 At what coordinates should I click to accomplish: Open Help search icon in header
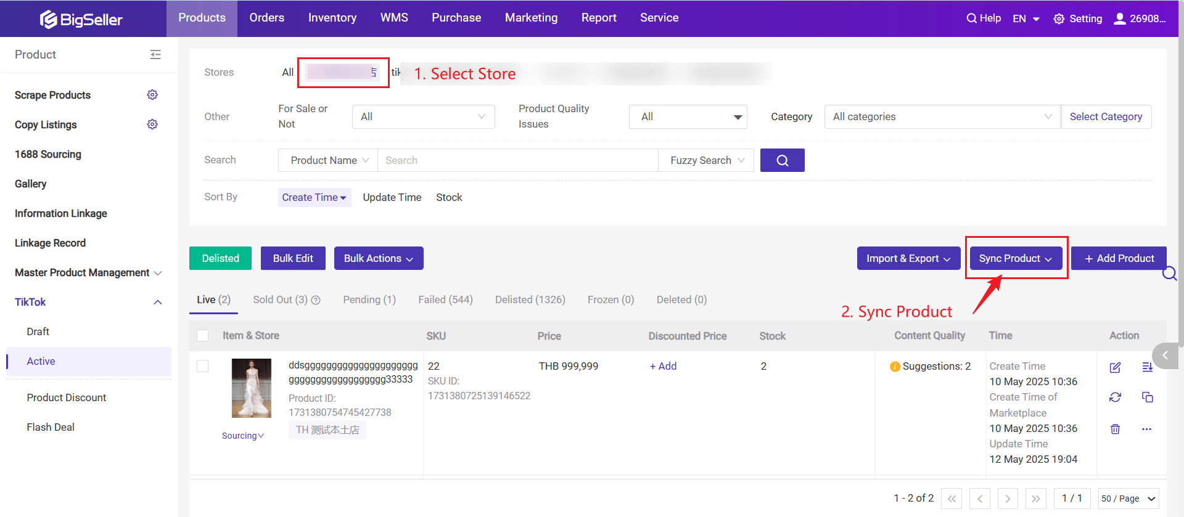point(971,18)
